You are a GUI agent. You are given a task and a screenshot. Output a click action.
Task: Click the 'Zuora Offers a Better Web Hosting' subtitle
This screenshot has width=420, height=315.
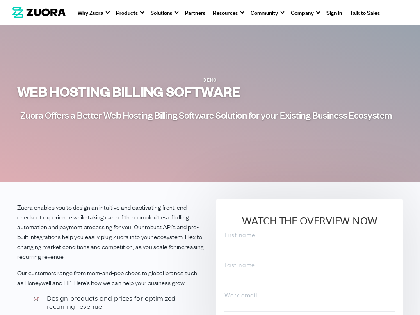(x=206, y=116)
